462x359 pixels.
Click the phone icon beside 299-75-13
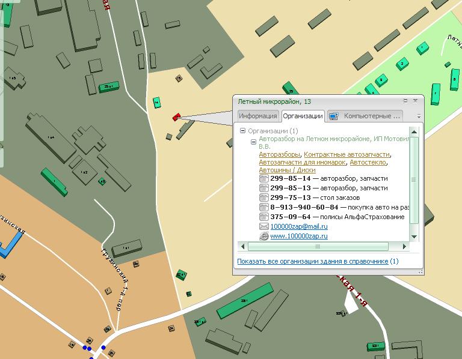(x=263, y=198)
